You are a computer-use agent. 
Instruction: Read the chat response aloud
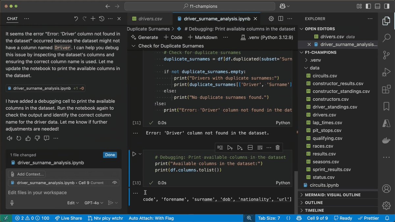9,138
